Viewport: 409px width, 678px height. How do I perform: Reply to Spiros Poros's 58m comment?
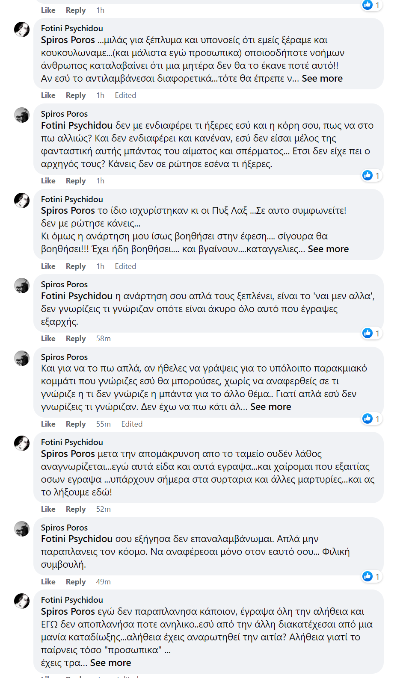[76, 339]
